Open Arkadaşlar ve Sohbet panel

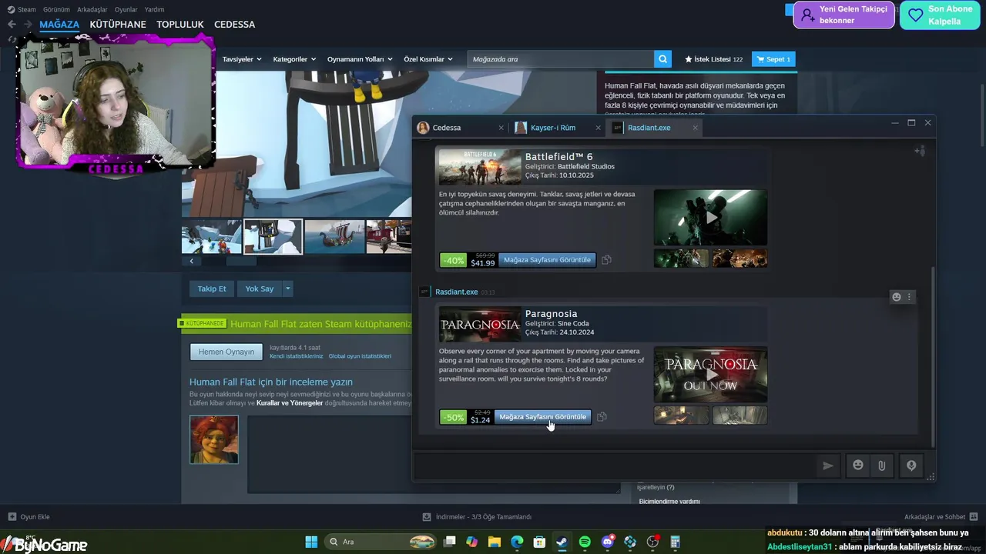pyautogui.click(x=941, y=517)
